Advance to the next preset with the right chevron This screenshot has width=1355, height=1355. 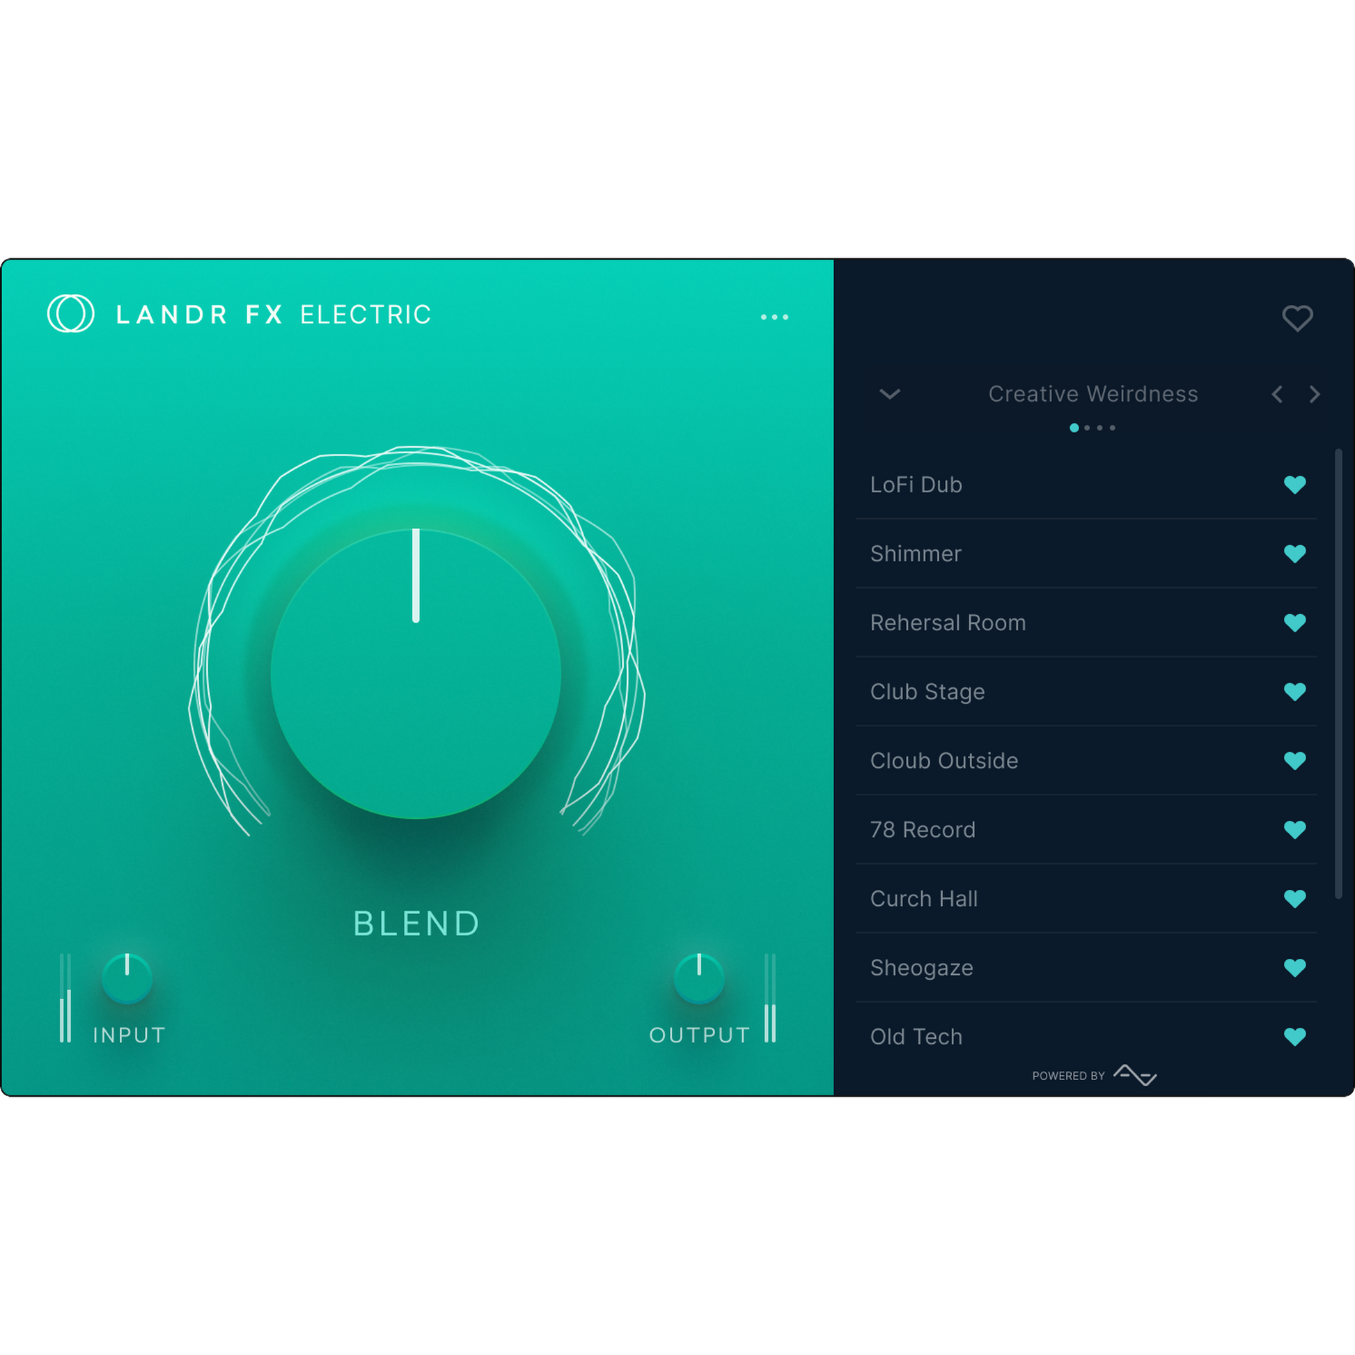tap(1315, 394)
